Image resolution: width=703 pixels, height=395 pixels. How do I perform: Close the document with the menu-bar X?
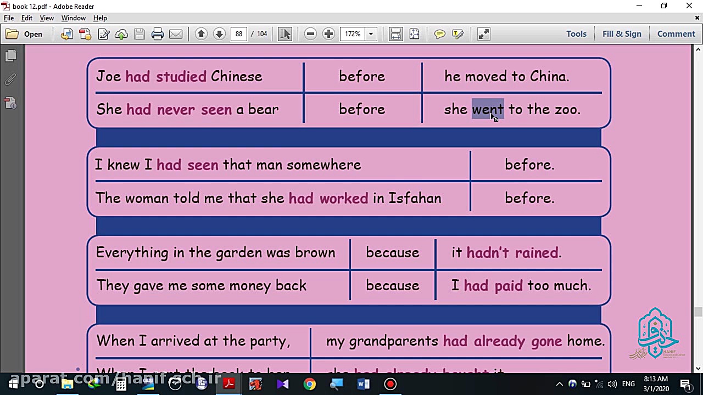(x=698, y=18)
